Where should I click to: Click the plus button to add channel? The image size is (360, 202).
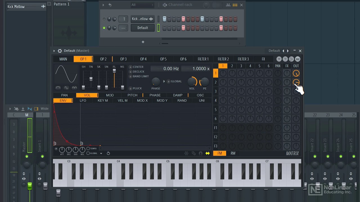click(143, 42)
